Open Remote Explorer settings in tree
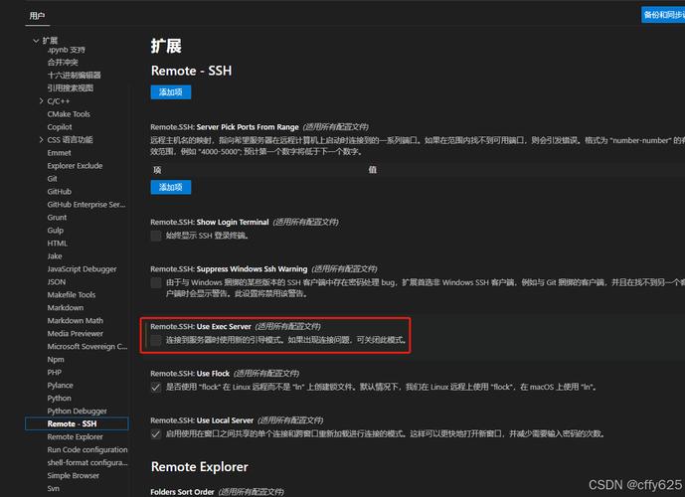 75,436
